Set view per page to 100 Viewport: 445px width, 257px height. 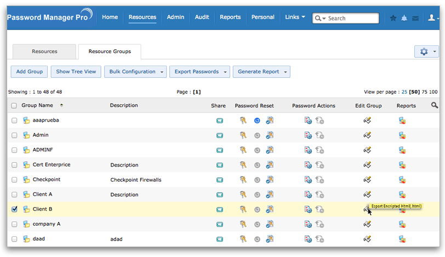pyautogui.click(x=433, y=92)
